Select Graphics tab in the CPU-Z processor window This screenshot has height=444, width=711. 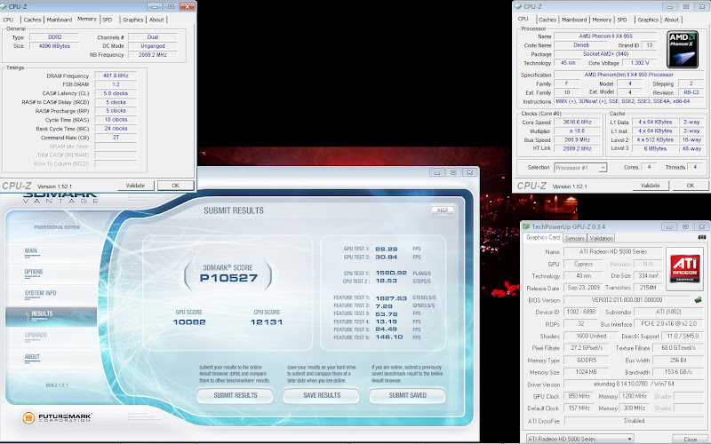(x=648, y=20)
